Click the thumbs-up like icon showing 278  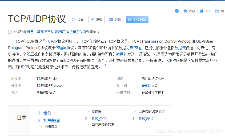coord(202,11)
